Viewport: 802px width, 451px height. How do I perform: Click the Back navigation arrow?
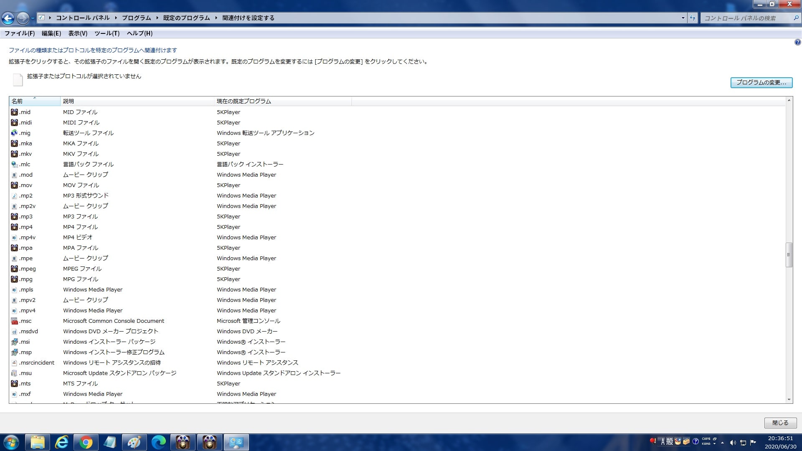[8, 18]
